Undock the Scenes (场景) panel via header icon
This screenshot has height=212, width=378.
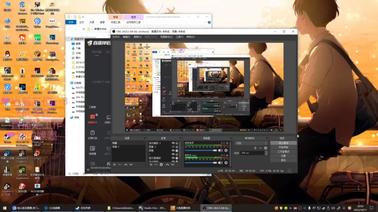click(145, 138)
